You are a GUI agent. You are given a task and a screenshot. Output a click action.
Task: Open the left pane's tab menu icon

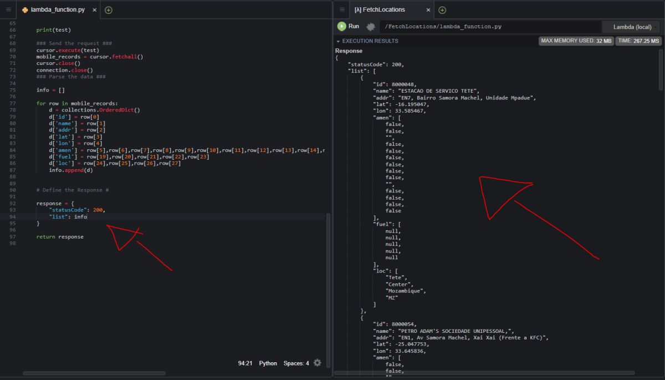(x=8, y=10)
